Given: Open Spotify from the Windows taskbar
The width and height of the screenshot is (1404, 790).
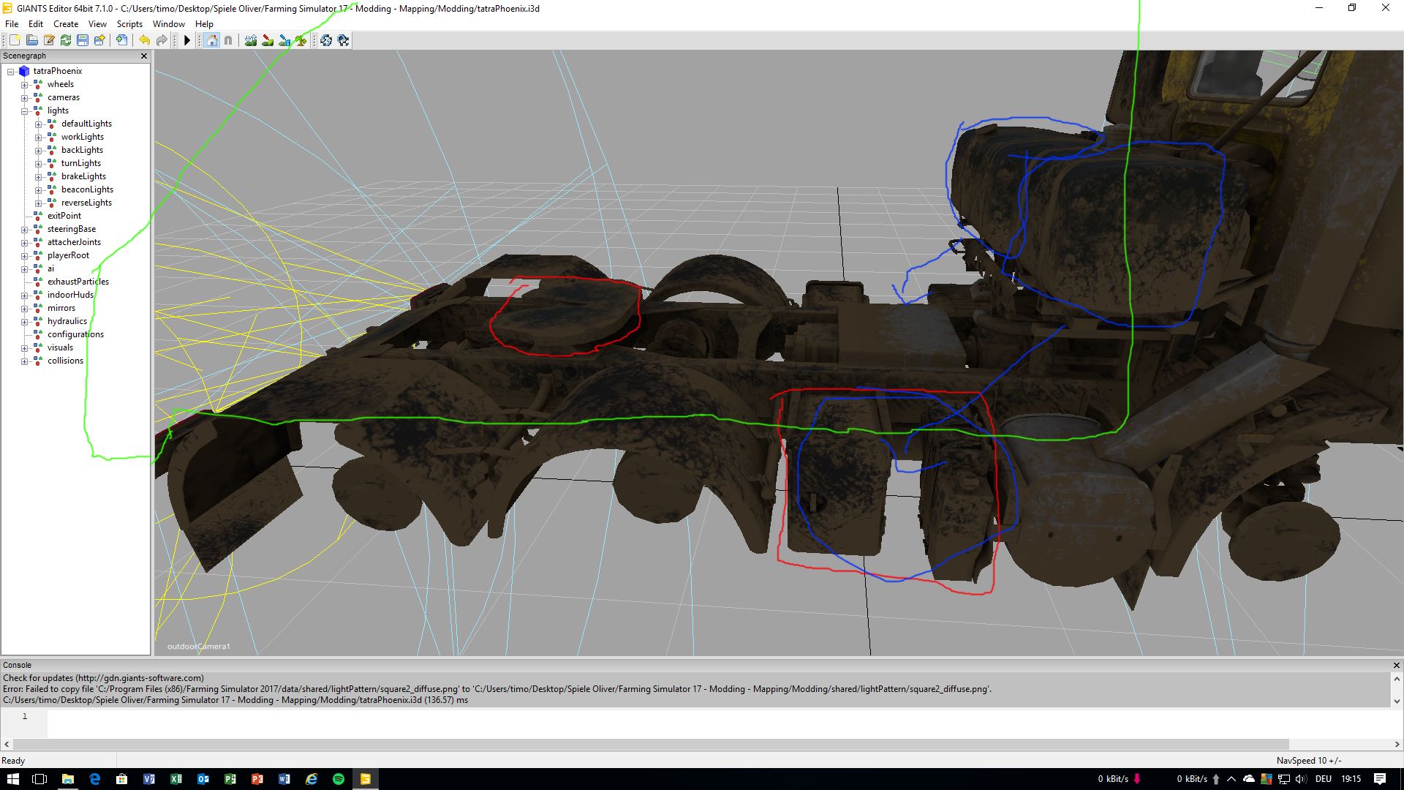Looking at the screenshot, I should pyautogui.click(x=339, y=779).
